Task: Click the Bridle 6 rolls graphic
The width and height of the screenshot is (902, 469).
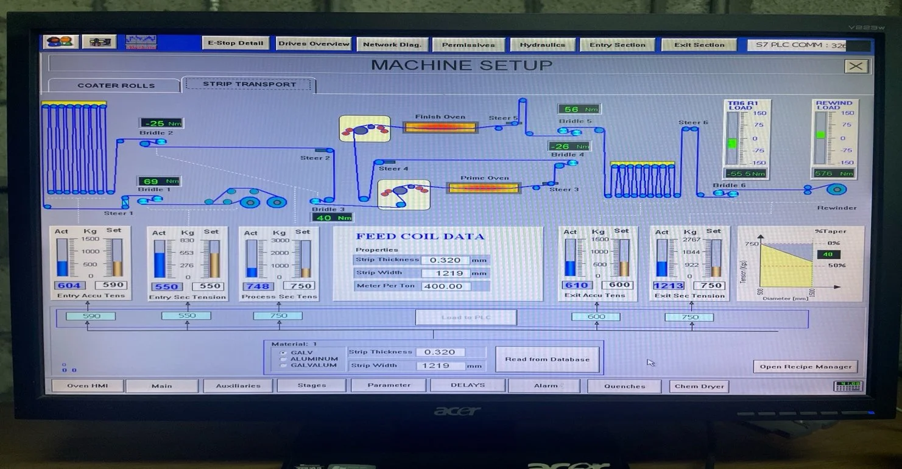Action: 726,194
